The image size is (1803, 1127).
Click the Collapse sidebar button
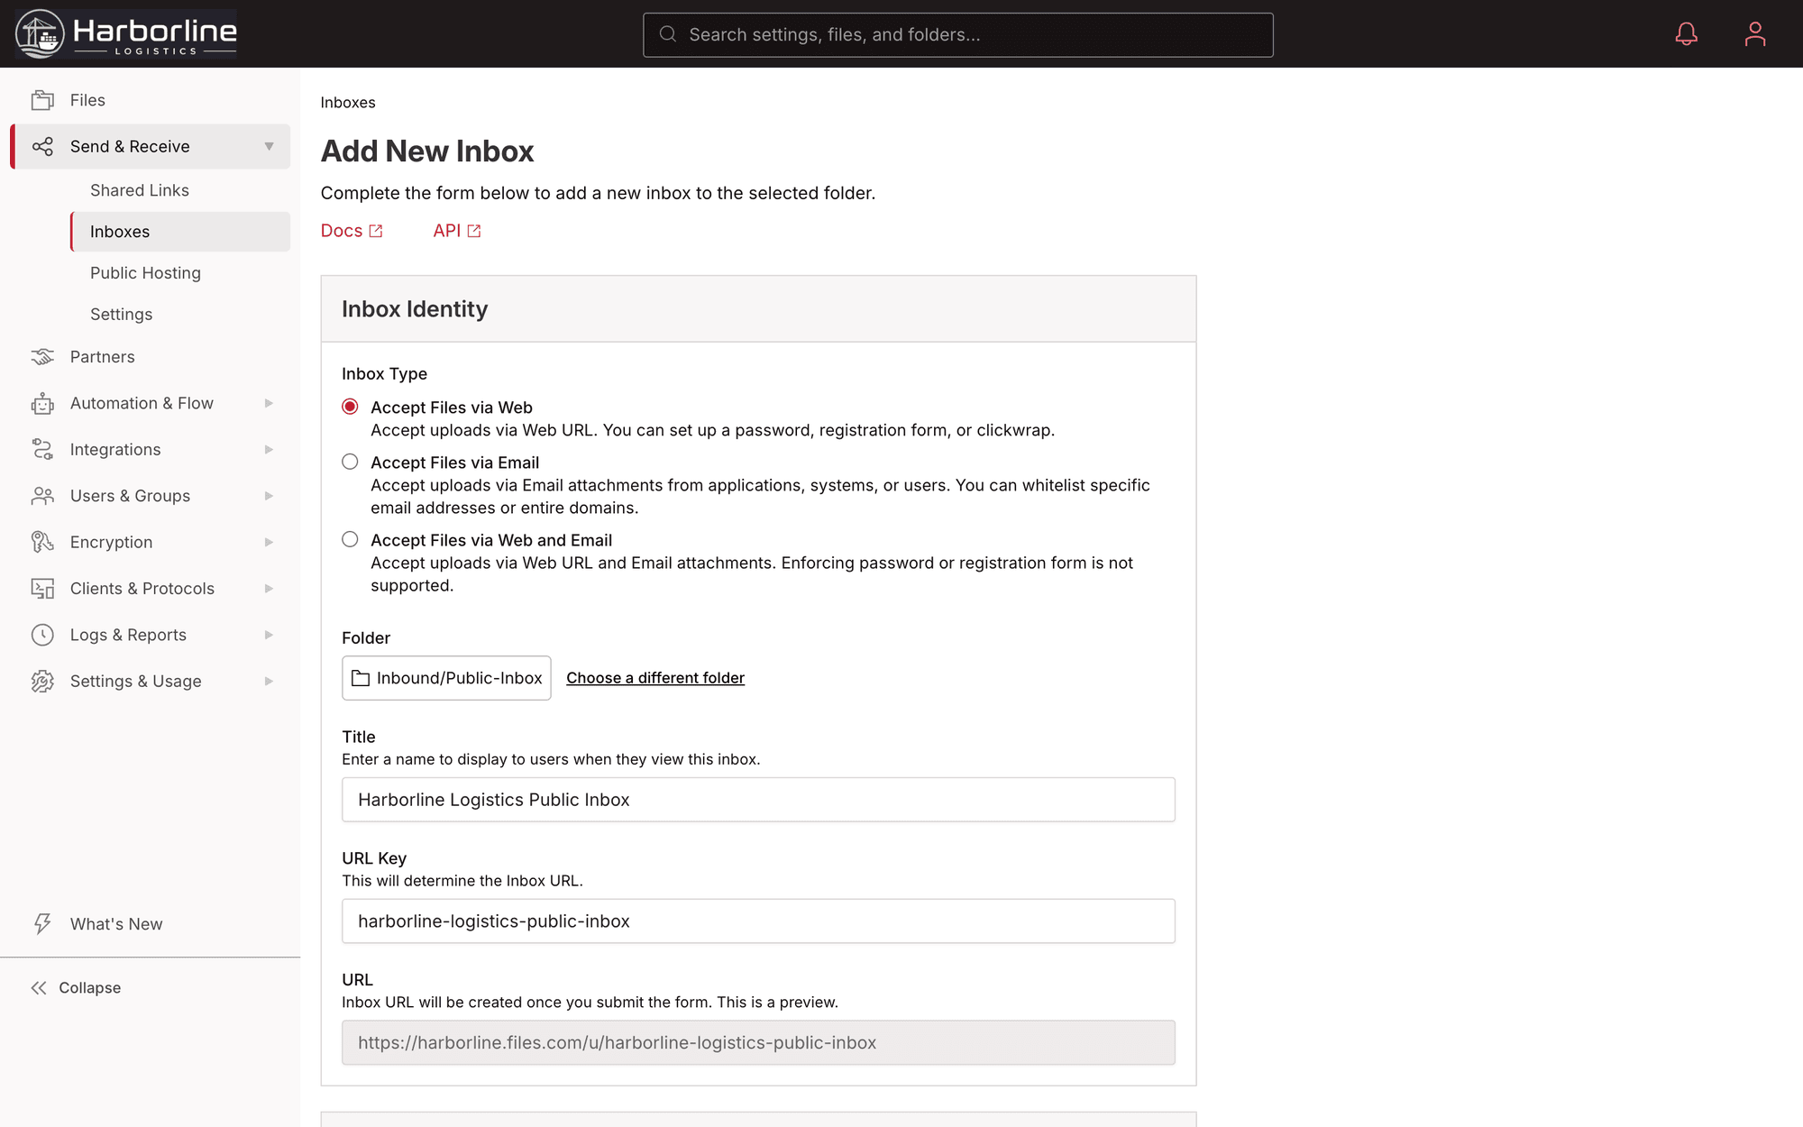tap(76, 988)
